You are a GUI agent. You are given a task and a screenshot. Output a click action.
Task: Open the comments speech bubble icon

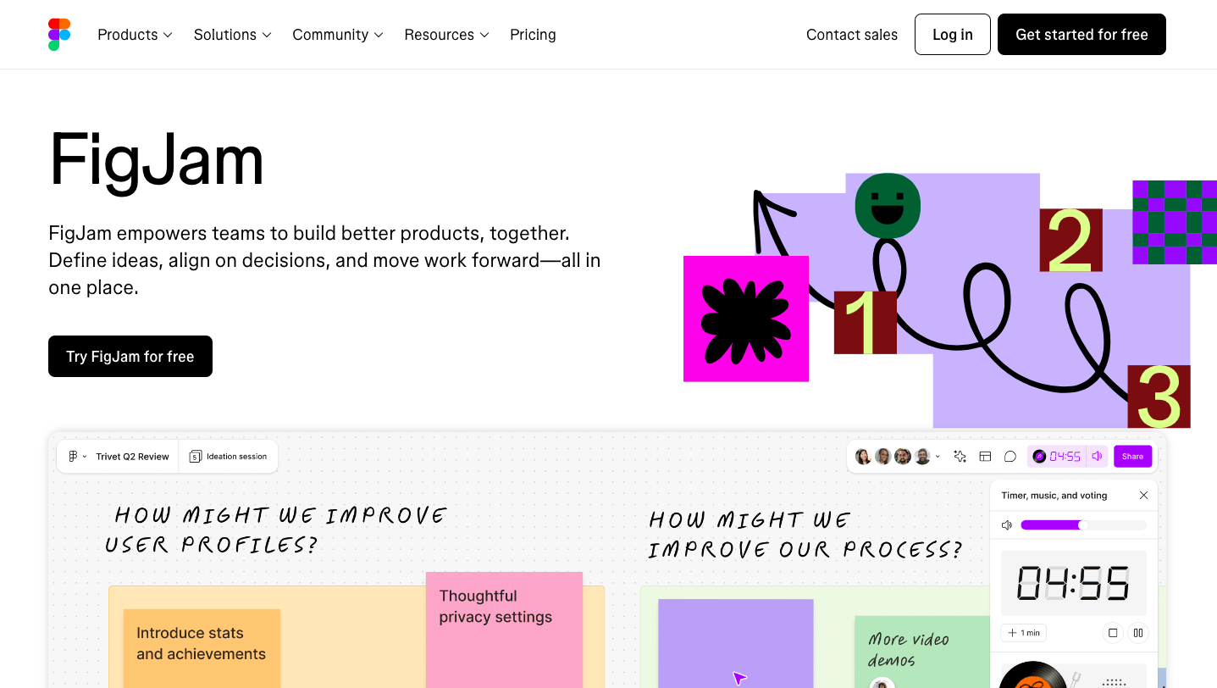click(1010, 457)
